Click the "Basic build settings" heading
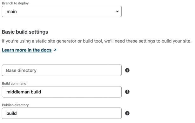Screen dimensions: 195x123 coord(25,32)
